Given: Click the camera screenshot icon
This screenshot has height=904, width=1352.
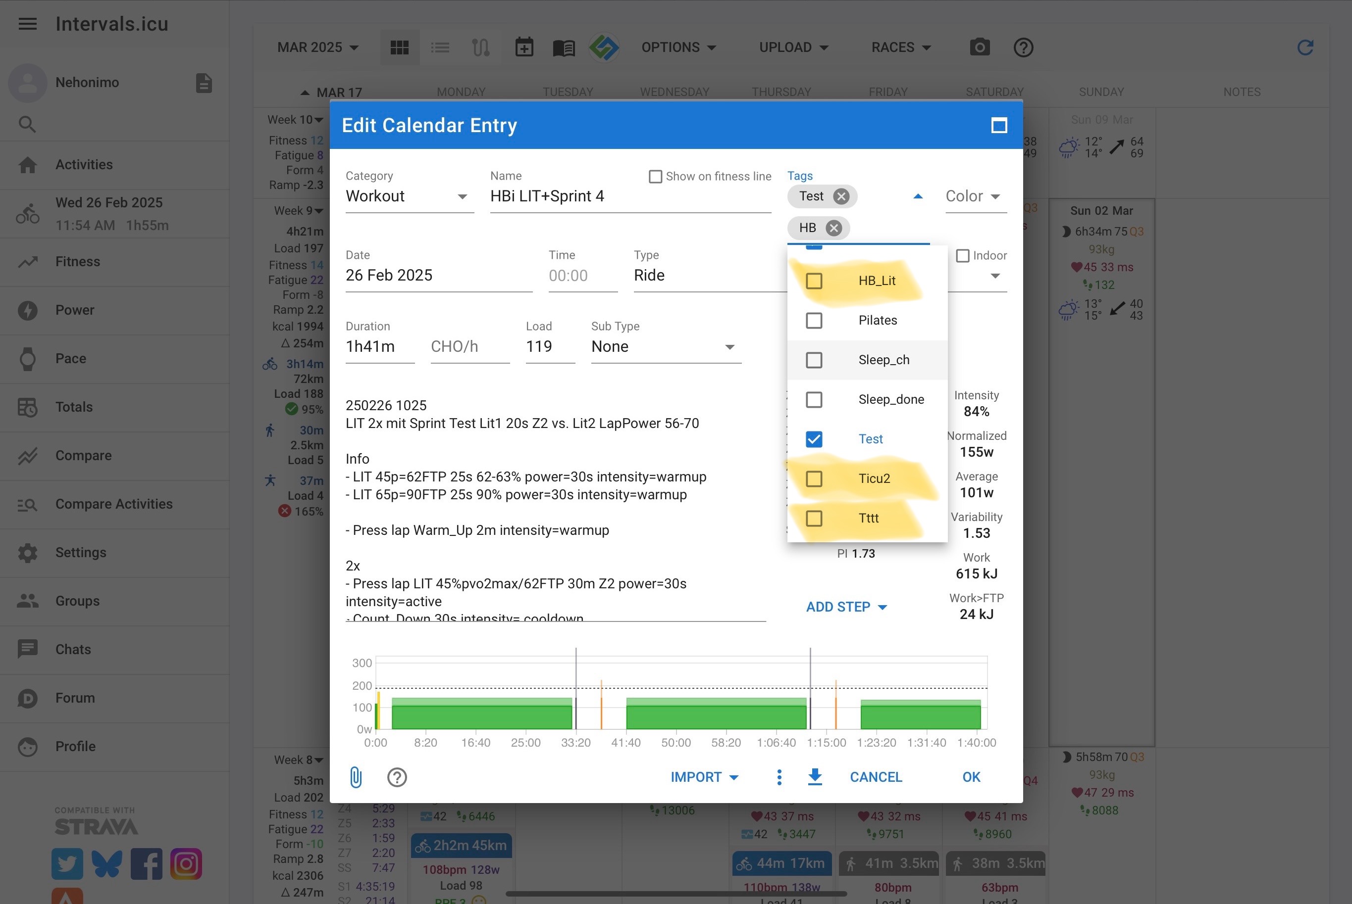Looking at the screenshot, I should (979, 47).
